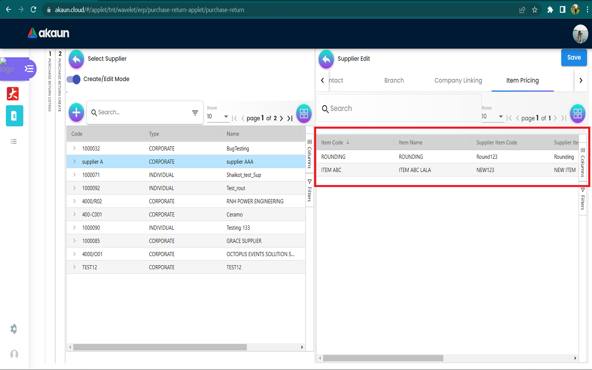Open the grid view icon in supplier list
The width and height of the screenshot is (592, 370).
tap(304, 113)
